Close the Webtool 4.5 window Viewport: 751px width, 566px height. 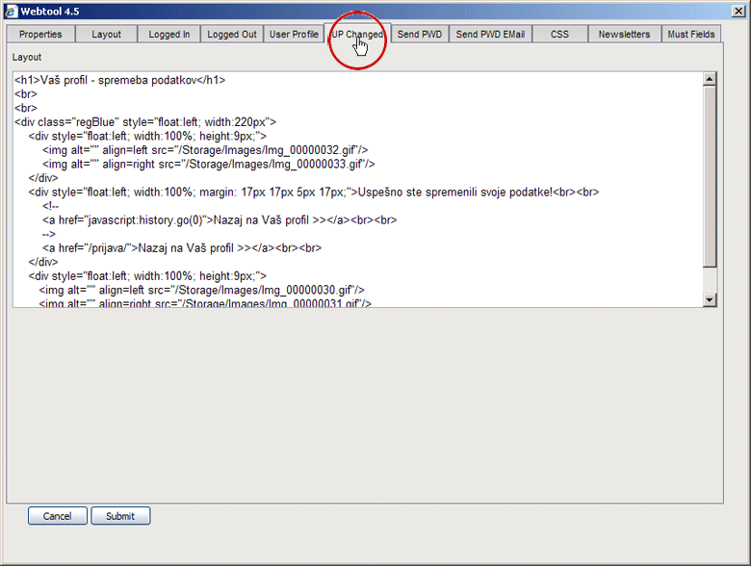coord(737,10)
